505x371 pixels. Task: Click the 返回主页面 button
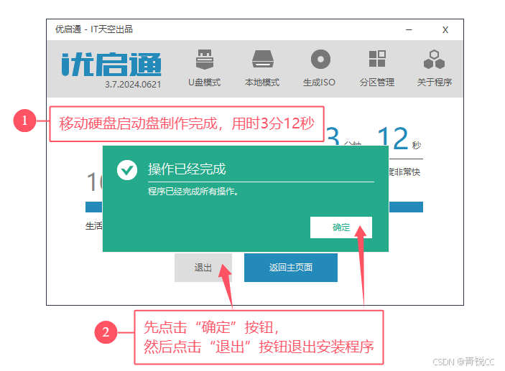coord(291,268)
